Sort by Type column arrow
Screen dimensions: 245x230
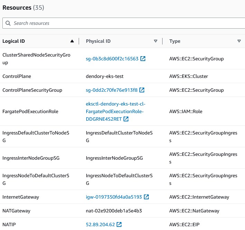pos(239,41)
